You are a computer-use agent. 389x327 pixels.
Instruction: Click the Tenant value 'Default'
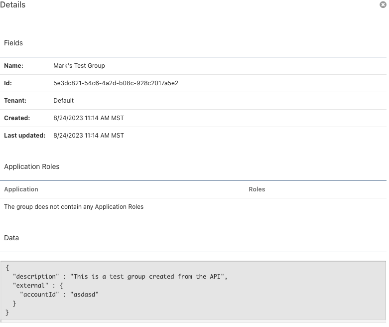tap(64, 101)
